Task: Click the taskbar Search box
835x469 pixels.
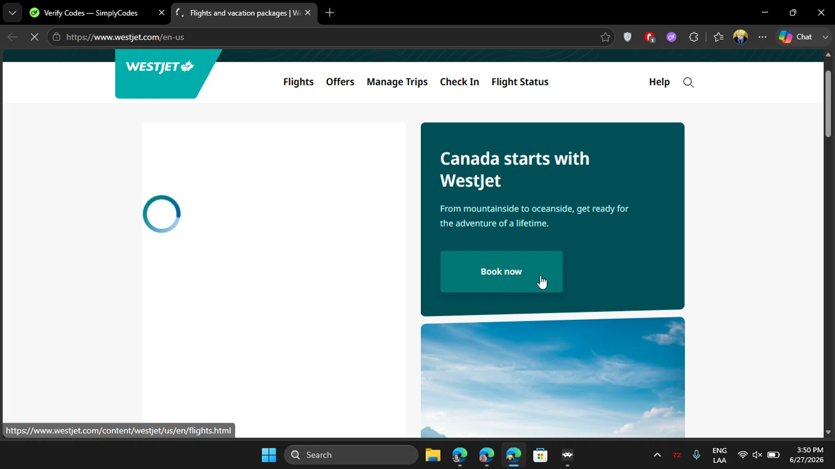Action: (351, 455)
